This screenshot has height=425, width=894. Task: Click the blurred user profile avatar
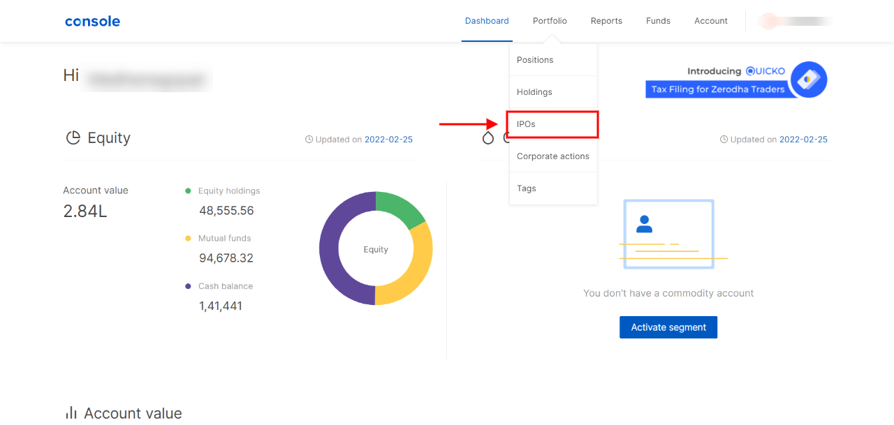(768, 21)
